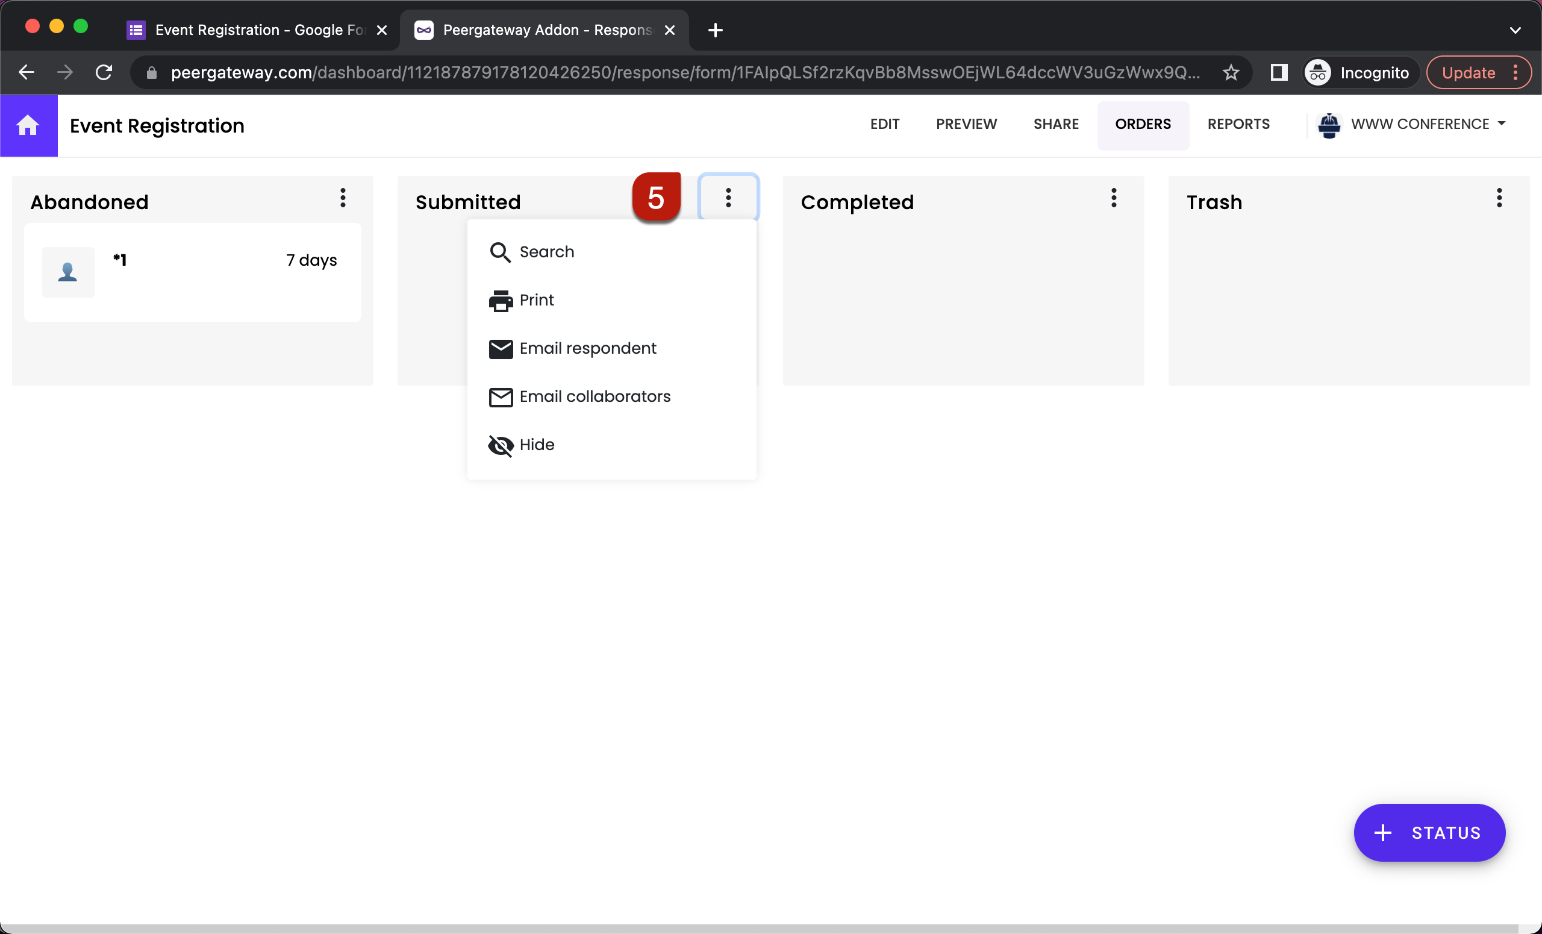Hide the Submitted column using the Hide option
Screen dimensions: 1542x934
pyautogui.click(x=536, y=445)
